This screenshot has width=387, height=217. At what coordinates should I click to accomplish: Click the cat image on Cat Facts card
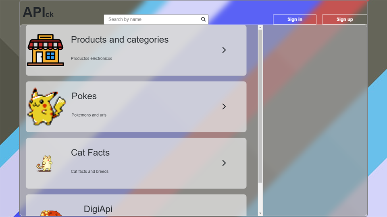pos(44,163)
